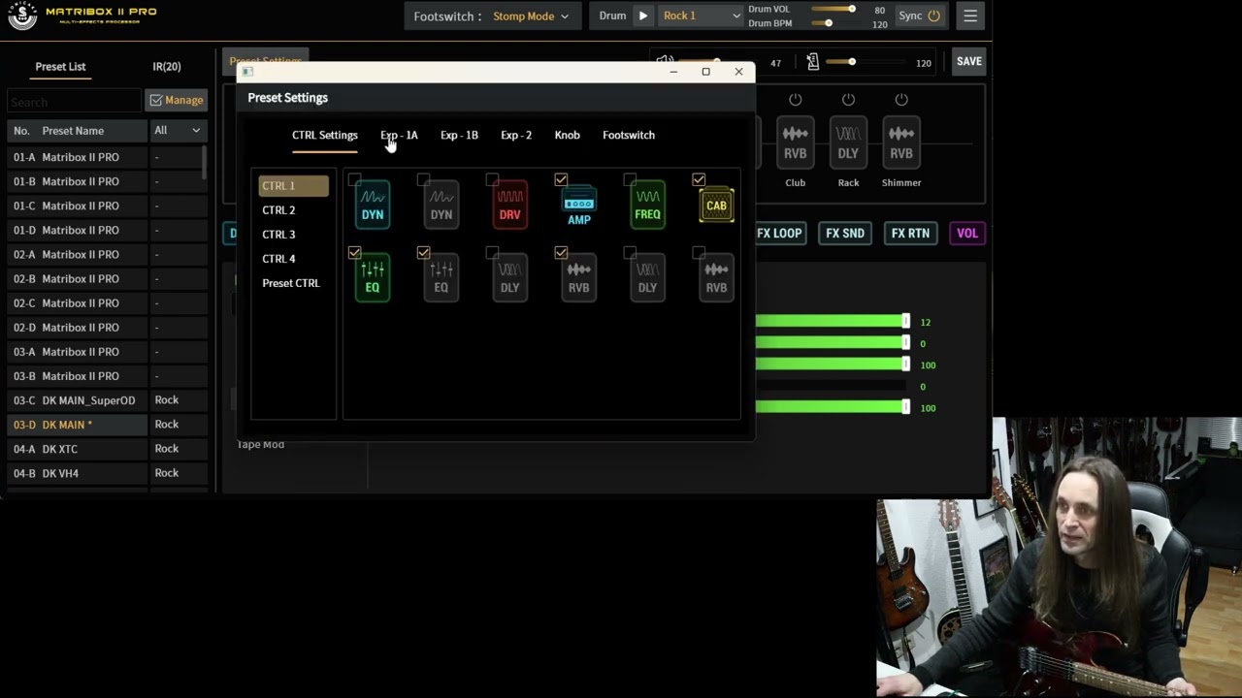
Task: Open the Footswitch Stomp Mode dropdown
Action: click(530, 16)
